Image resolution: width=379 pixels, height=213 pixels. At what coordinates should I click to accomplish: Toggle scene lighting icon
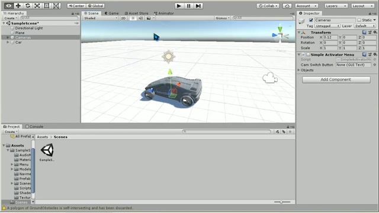(x=133, y=18)
